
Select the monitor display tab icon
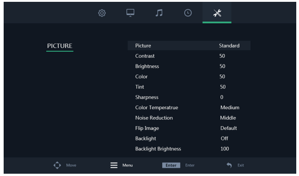[130, 13]
